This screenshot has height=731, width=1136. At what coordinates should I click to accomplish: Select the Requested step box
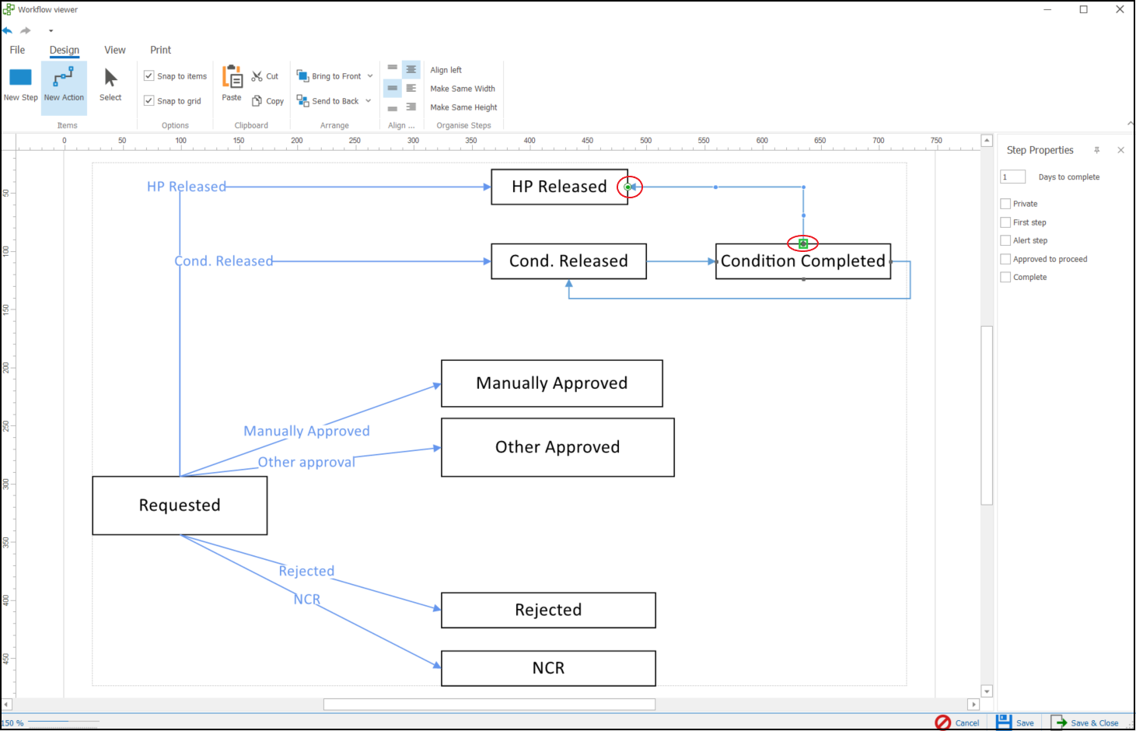(180, 505)
